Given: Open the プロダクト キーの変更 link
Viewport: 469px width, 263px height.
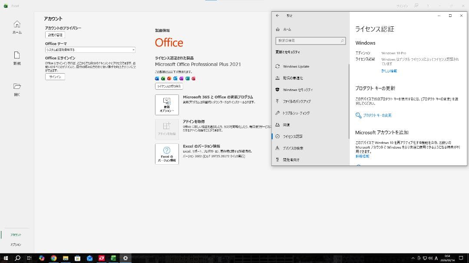Looking at the screenshot, I should tap(377, 115).
